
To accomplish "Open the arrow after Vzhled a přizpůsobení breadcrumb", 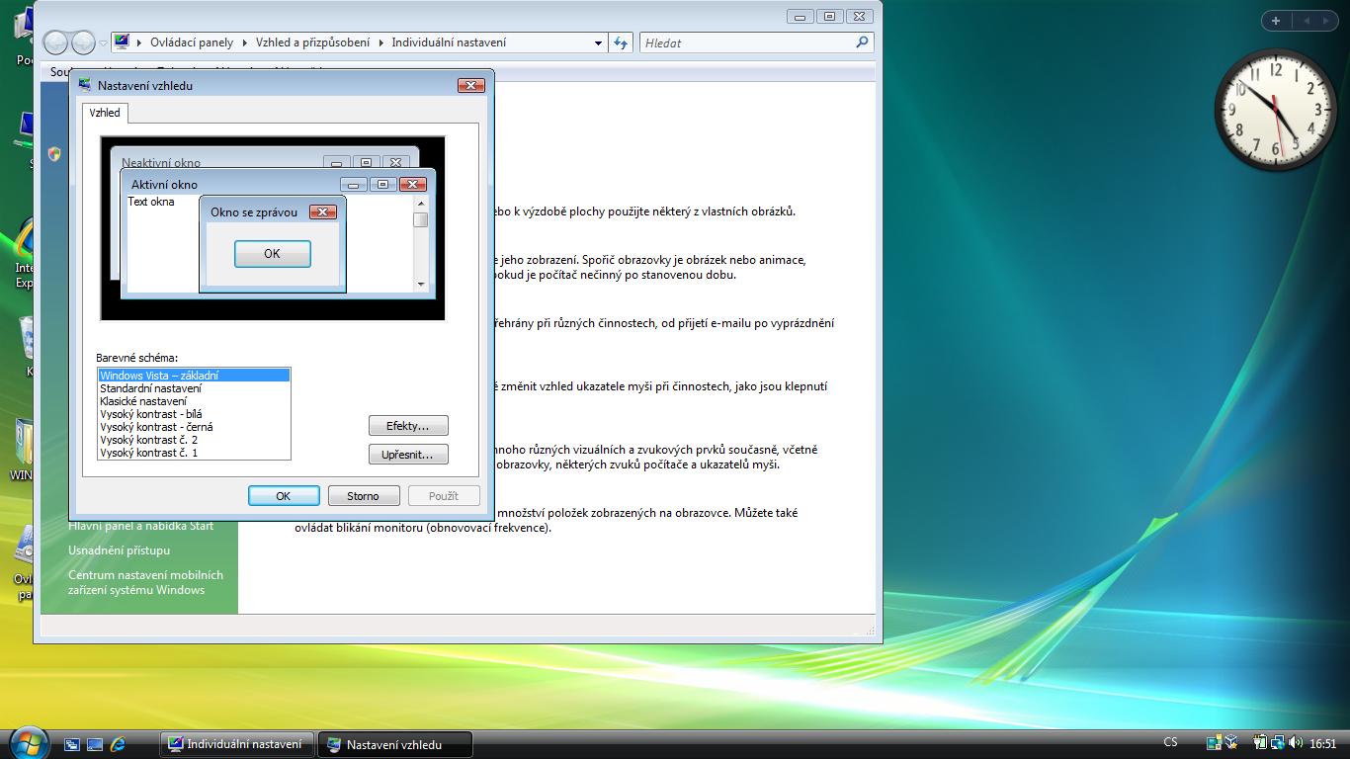I will tap(380, 43).
